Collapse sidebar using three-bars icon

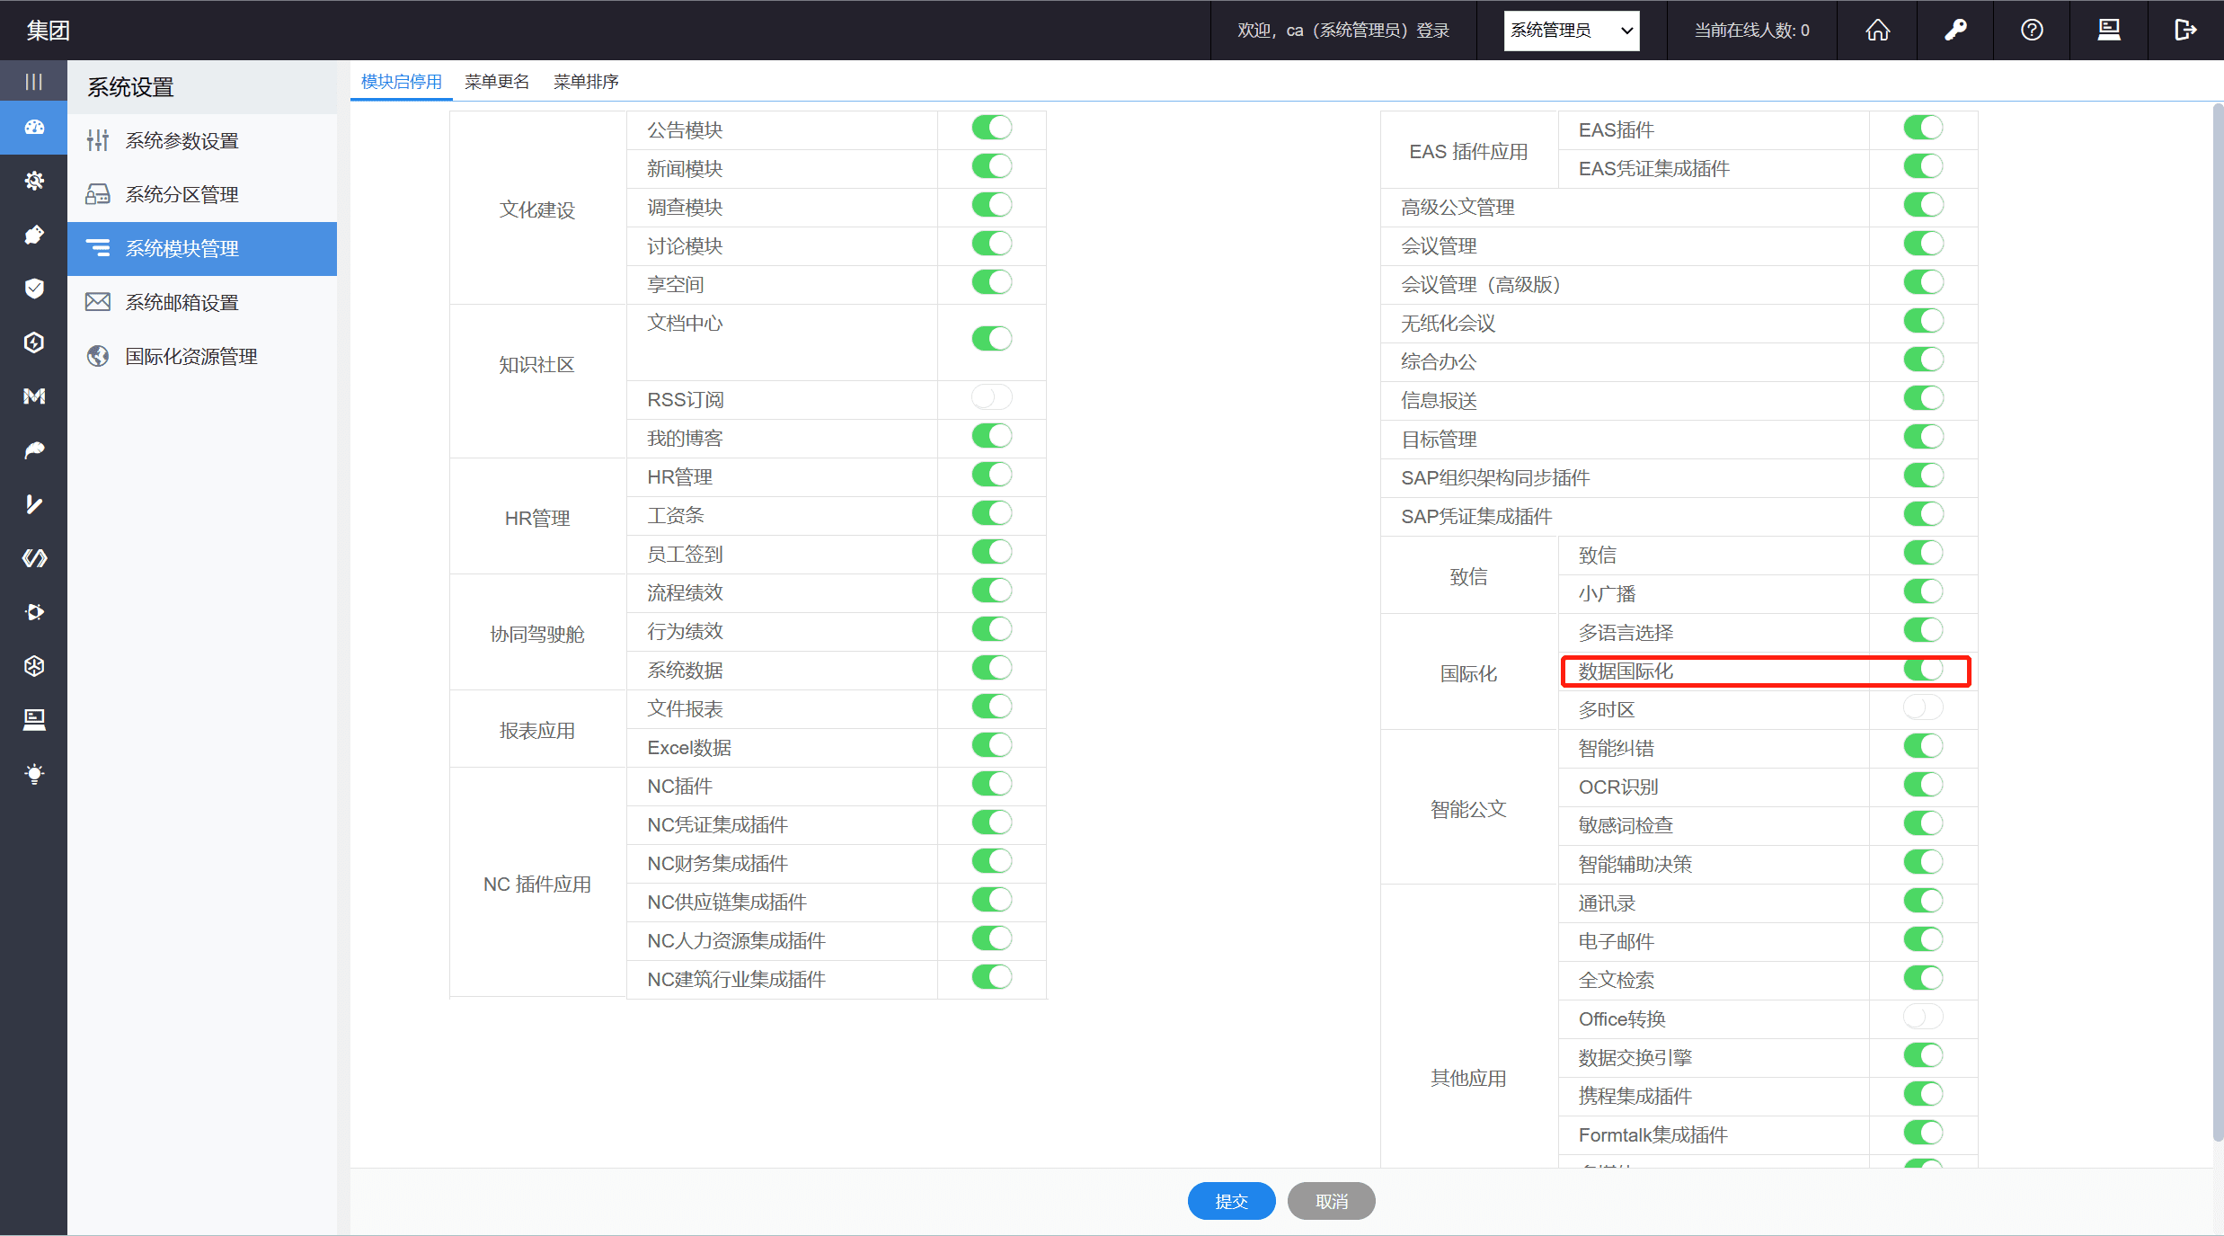[34, 82]
